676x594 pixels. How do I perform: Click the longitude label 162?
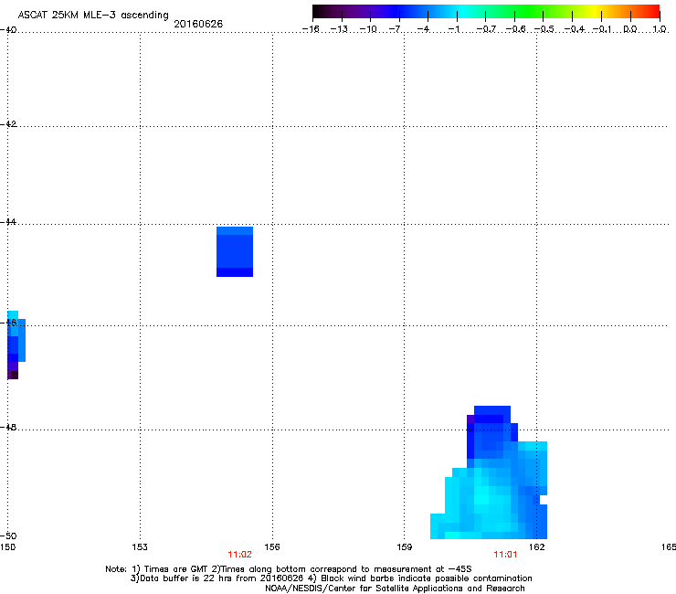pos(537,547)
